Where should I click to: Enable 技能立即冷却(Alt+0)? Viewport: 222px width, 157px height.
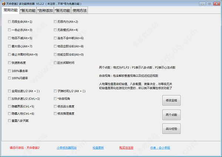pos(55,54)
